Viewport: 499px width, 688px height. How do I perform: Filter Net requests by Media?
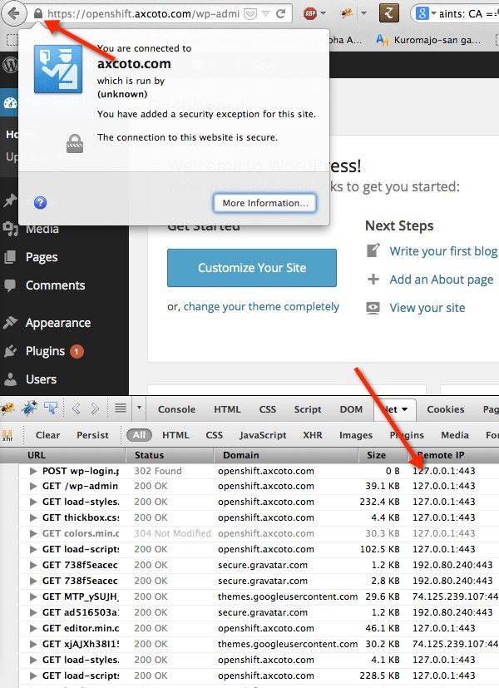click(x=455, y=435)
